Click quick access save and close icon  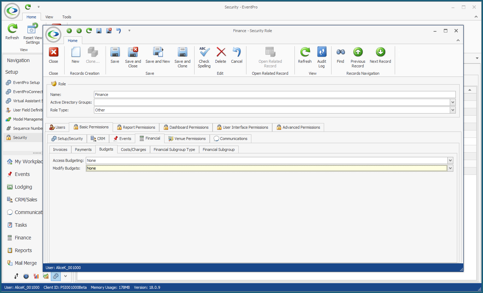click(109, 31)
